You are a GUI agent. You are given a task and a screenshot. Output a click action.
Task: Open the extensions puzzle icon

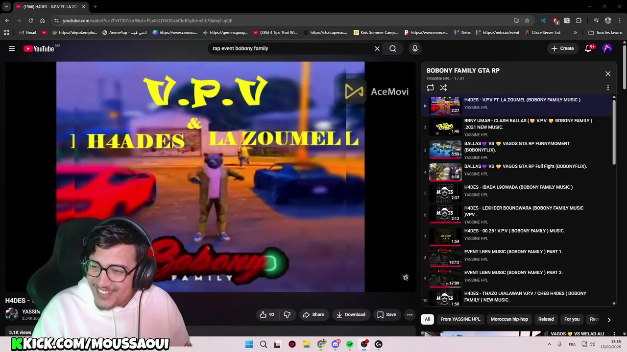coord(579,21)
